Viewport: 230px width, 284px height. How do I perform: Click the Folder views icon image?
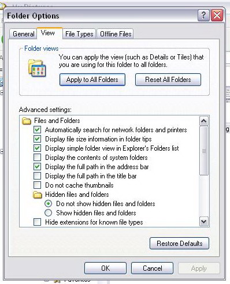[37, 68]
